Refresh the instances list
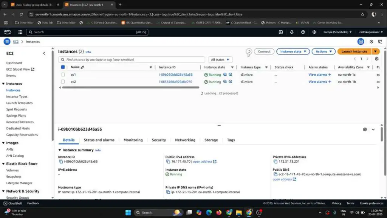Image resolution: width=387 pixels, height=218 pixels. (x=249, y=51)
